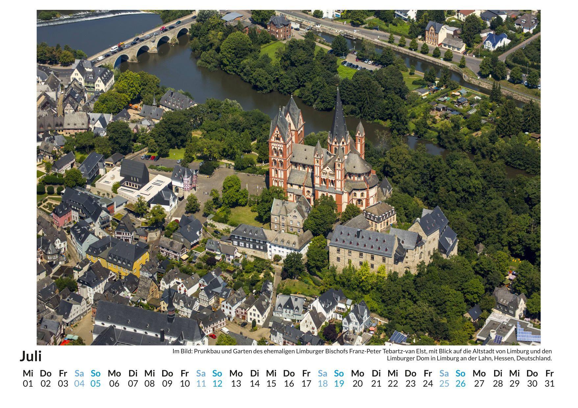Pick Sunday date 19
This screenshot has height=408, width=578.
[x=339, y=383]
